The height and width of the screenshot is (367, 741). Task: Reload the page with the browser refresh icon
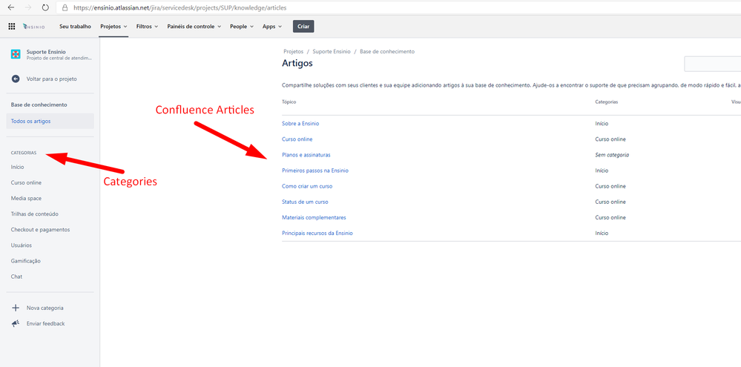coord(45,7)
